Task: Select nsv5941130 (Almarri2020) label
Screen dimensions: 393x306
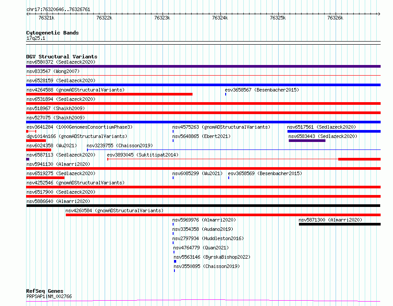Action: pos(58,164)
